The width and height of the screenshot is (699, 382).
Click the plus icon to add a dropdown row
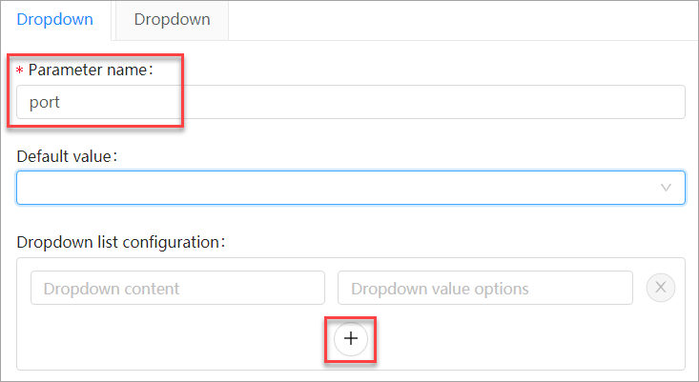coord(351,339)
